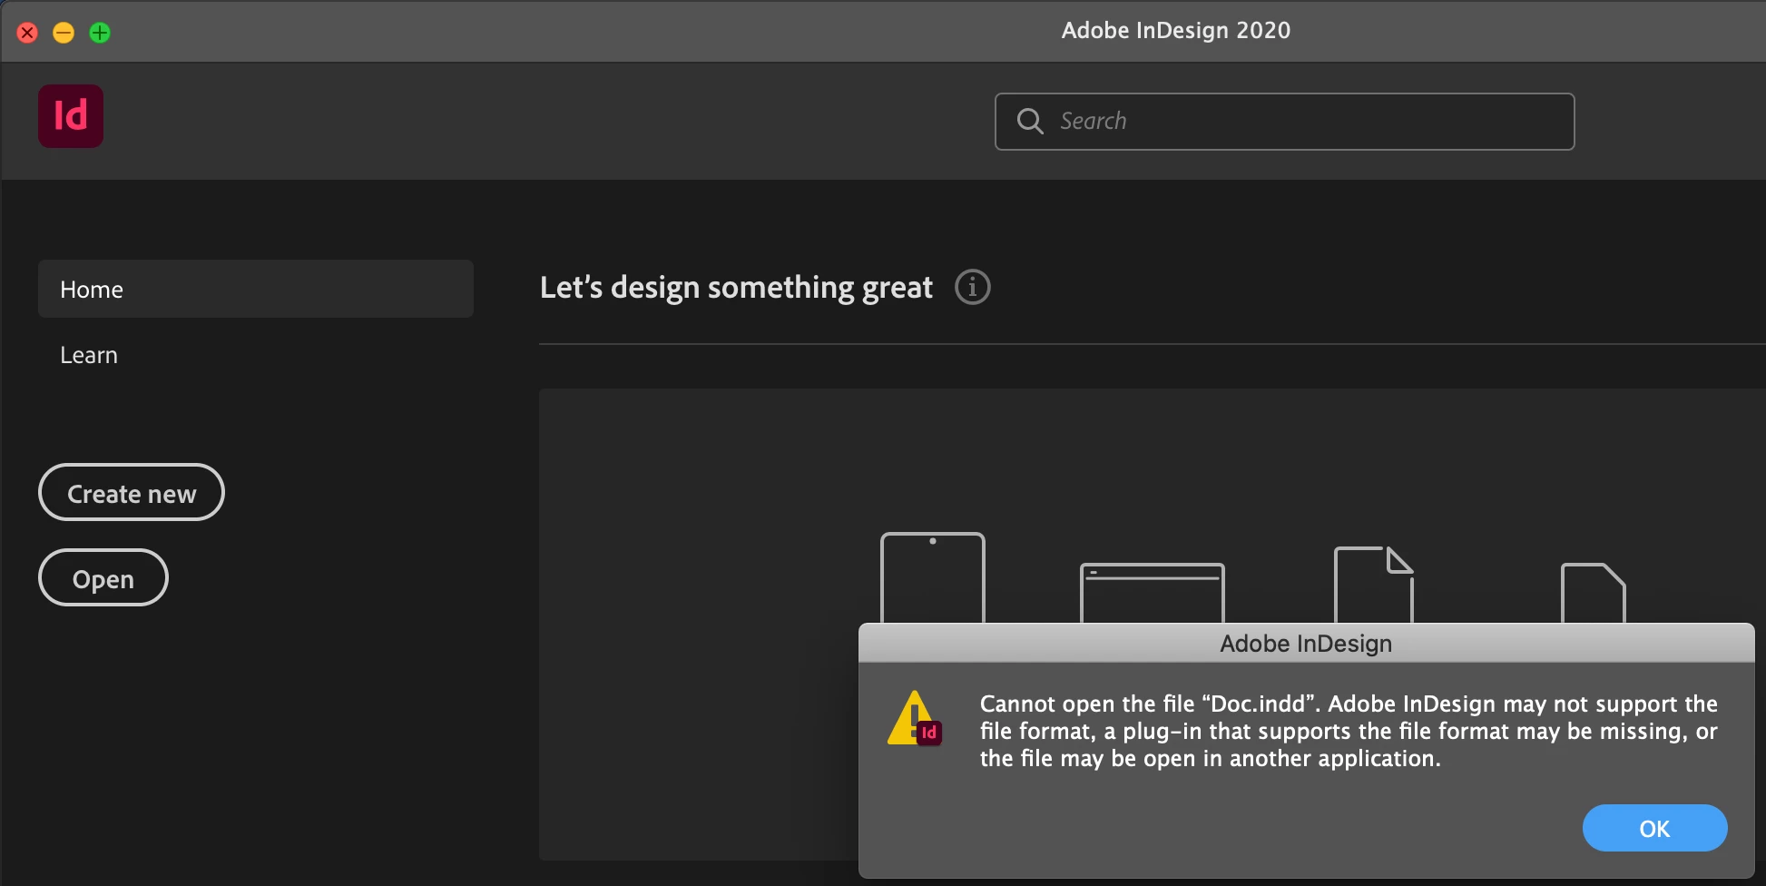
Task: Open the info icon beside the headline
Action: pos(973,288)
